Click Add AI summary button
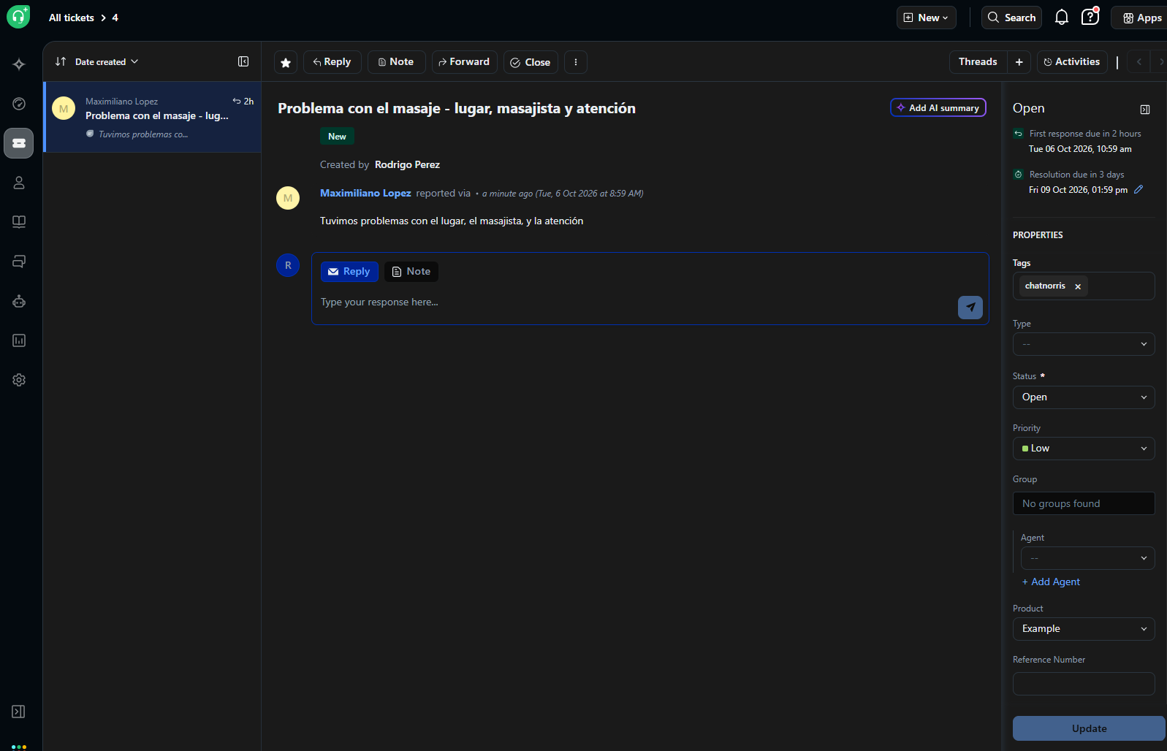This screenshot has width=1167, height=751. tap(938, 107)
